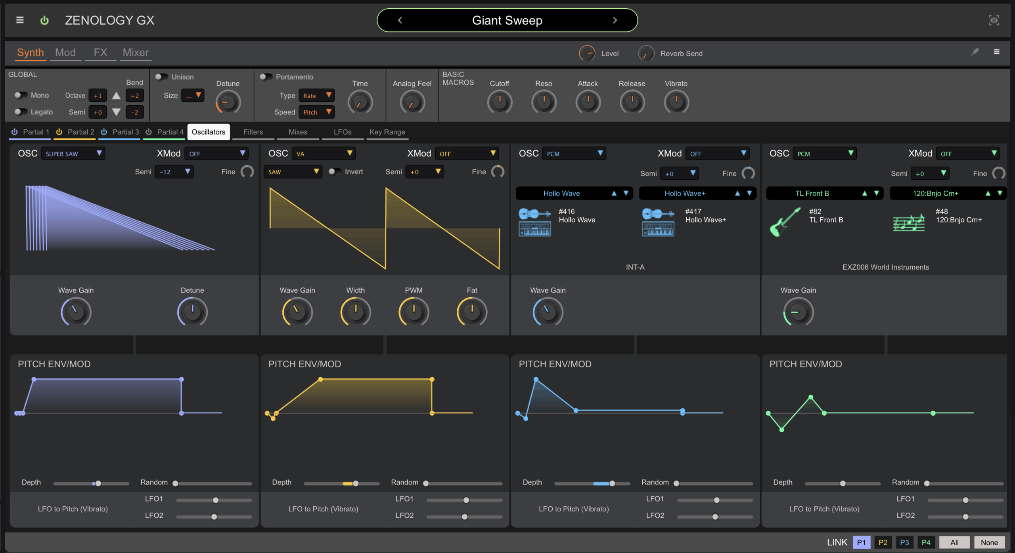
Task: Switch to the FX tab
Action: [100, 53]
